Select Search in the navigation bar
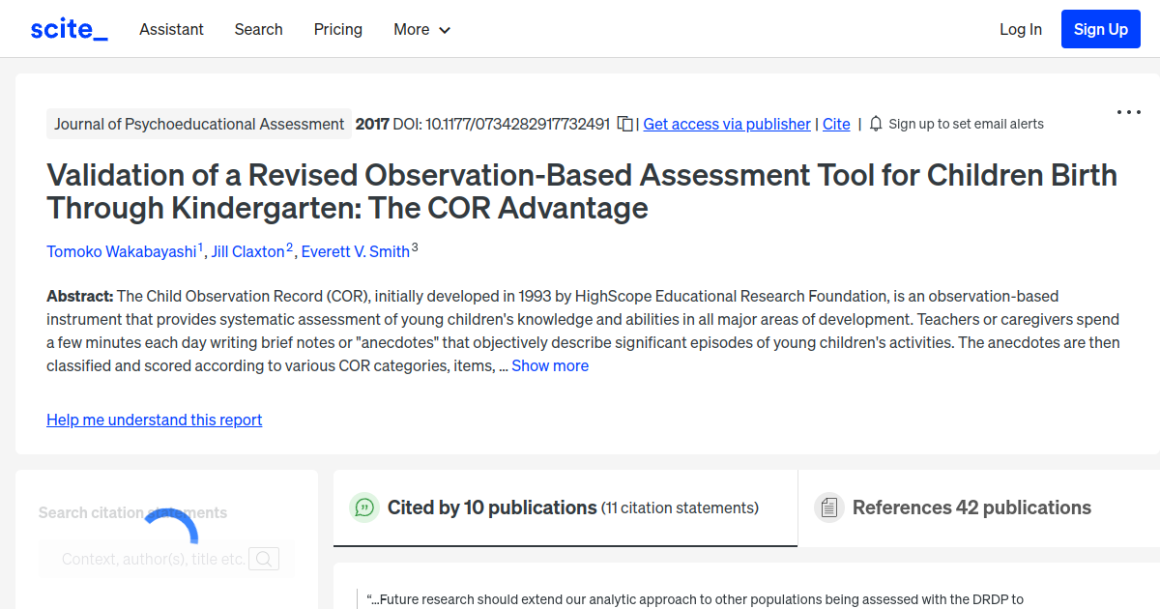This screenshot has height=609, width=1160. tap(258, 29)
